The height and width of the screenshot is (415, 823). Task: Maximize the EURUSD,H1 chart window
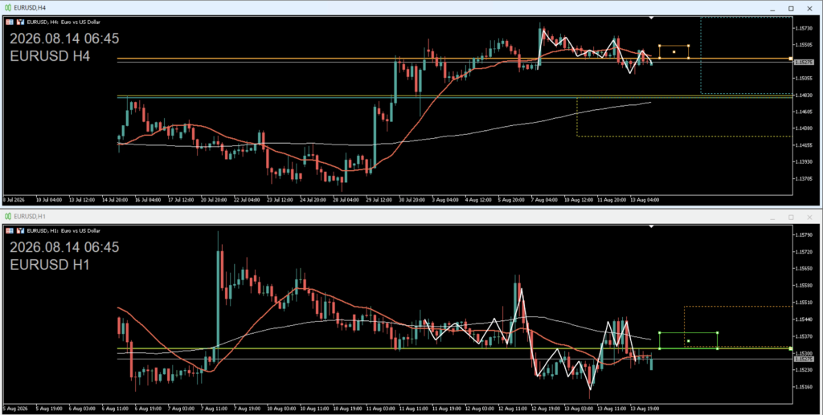coord(791,217)
